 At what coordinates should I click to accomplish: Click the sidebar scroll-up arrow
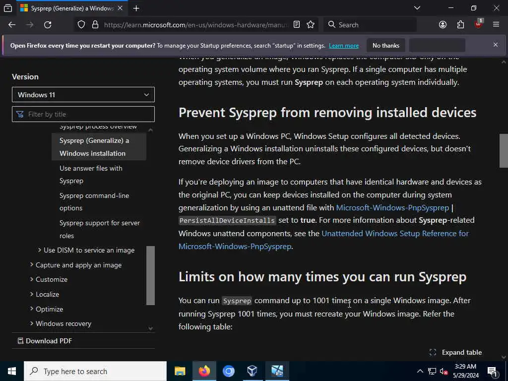(150, 130)
